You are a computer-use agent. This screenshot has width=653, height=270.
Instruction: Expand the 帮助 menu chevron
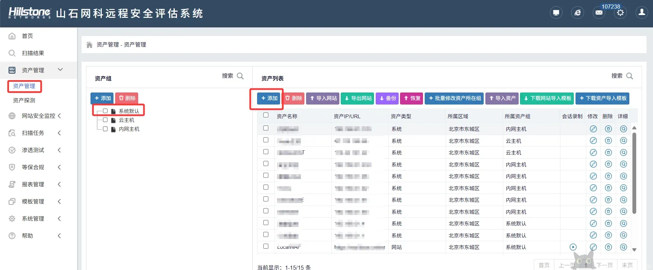pos(59,236)
